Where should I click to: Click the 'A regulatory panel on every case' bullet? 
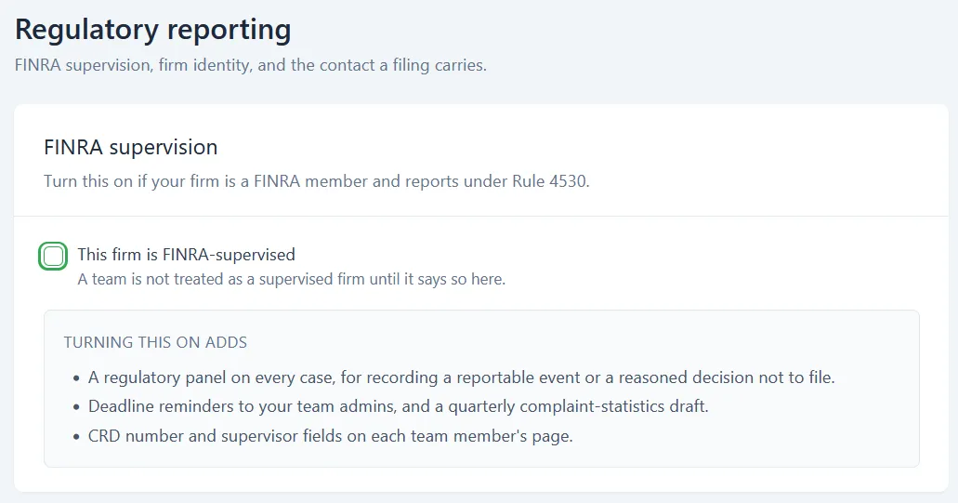coord(461,377)
